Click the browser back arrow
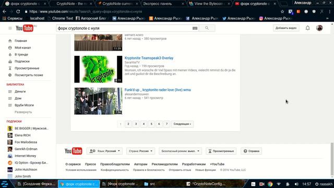 [5, 11]
